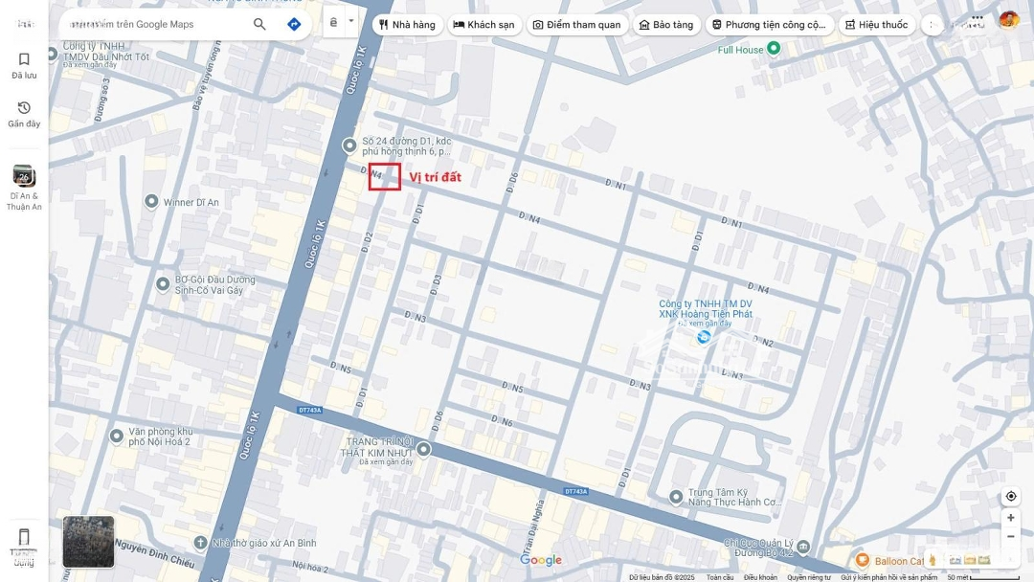Filter by Khách sạn hotels

tap(484, 25)
